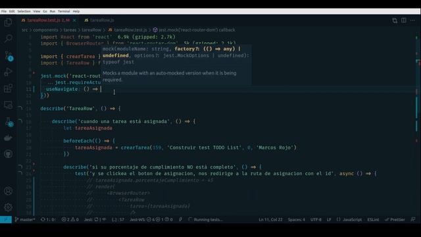421x237 pixels.
Task: Change the Spaces: 4 indentation setting
Action: tap(297, 219)
